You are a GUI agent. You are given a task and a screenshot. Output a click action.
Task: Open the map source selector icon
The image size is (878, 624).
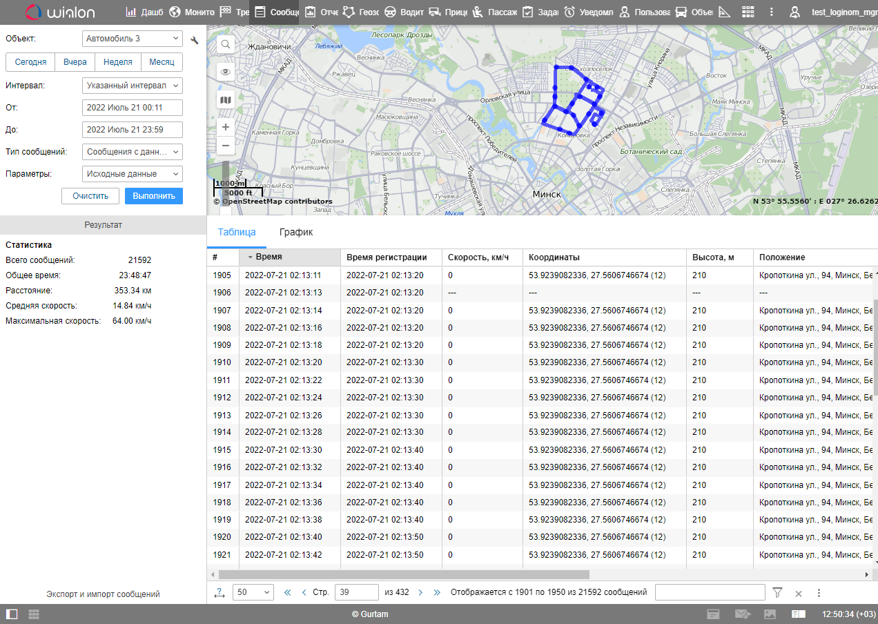[x=226, y=100]
